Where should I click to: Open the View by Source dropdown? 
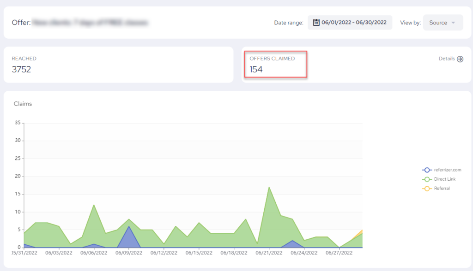pos(443,23)
